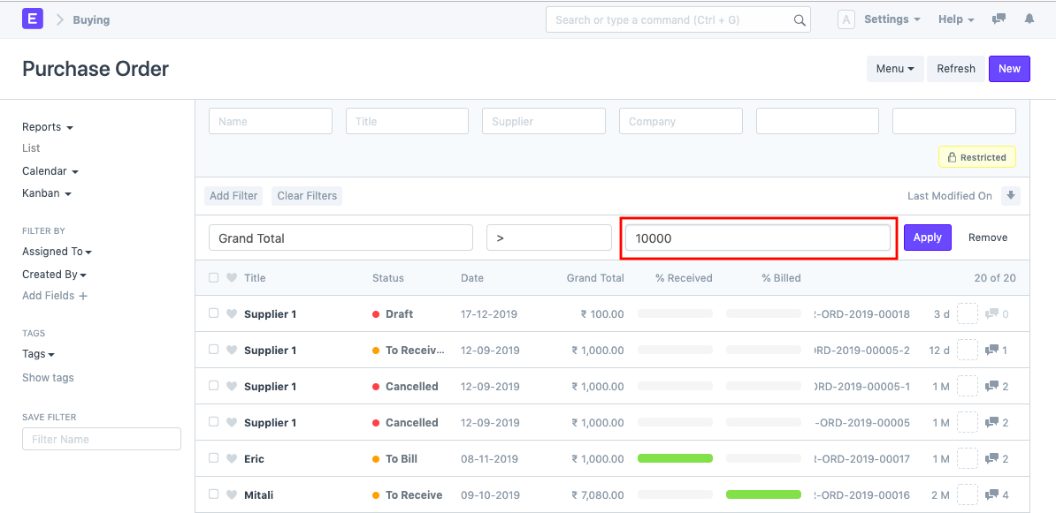1056x513 pixels.
Task: Open the notifications bell
Action: [1029, 19]
